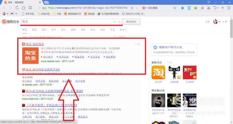Screen dimensions: 233x124
Task: Switch to the 微信 search tab
Action: [44, 30]
